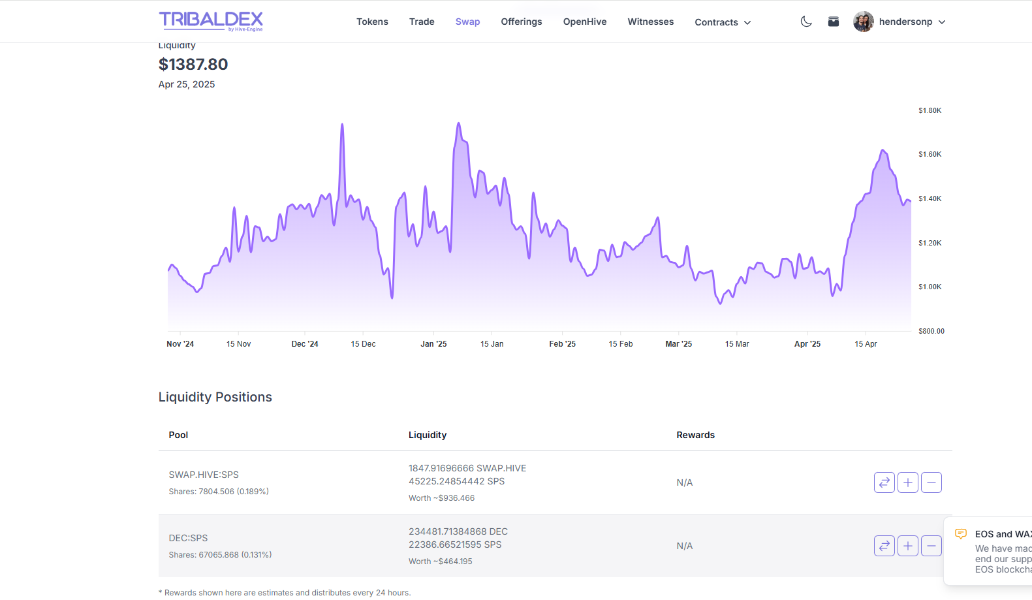Screen dimensions: 1032x600
Task: Select the Swap nav item
Action: 467,22
